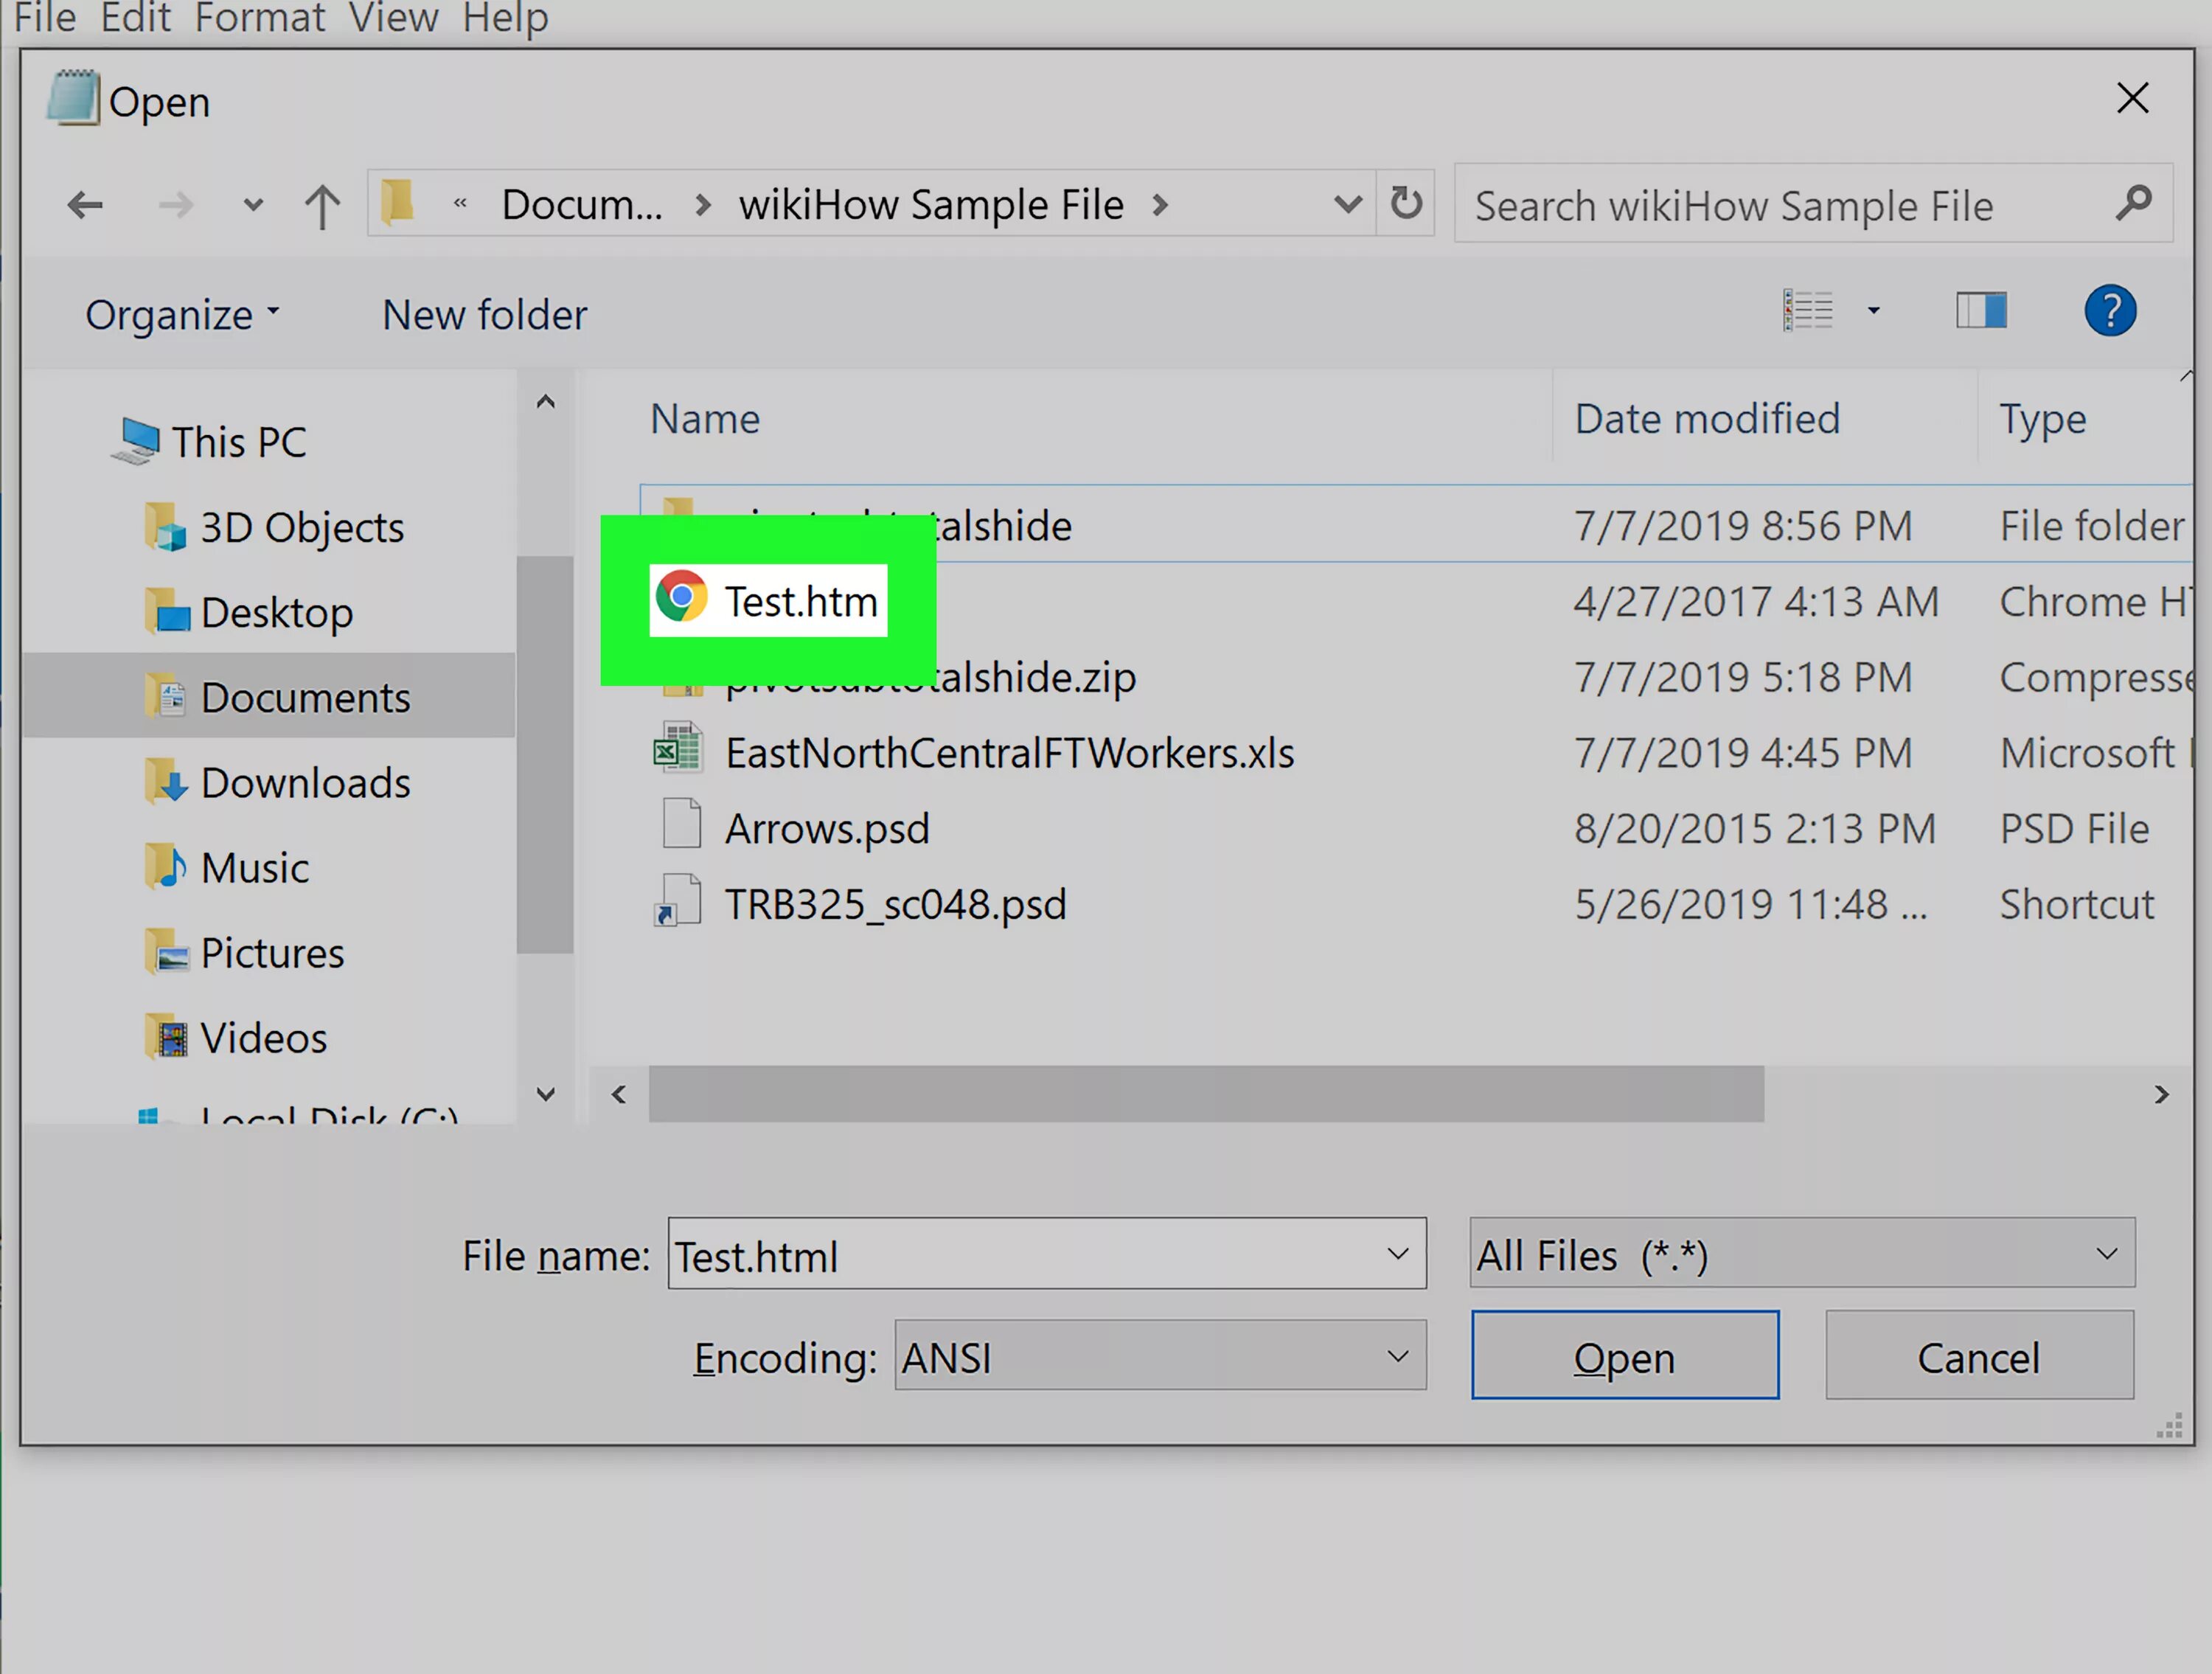
Task: Expand the recent locations chevron
Action: (x=253, y=206)
